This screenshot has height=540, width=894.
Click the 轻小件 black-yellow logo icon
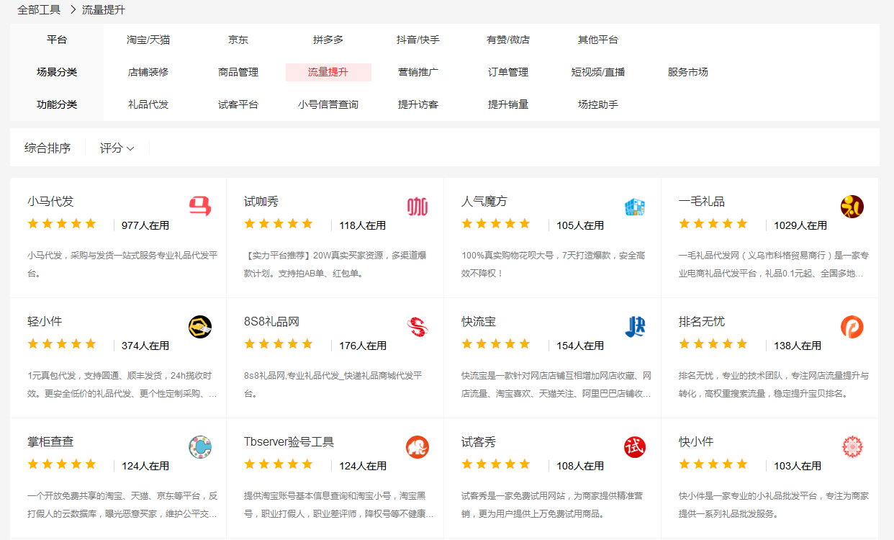pyautogui.click(x=200, y=328)
